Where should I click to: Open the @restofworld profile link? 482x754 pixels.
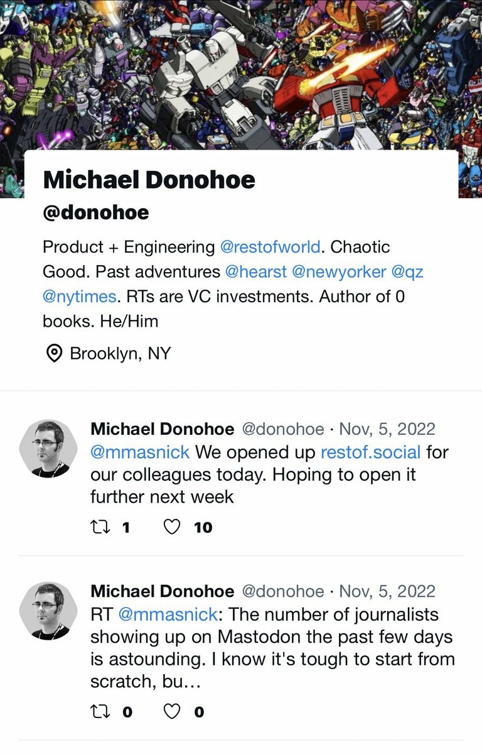click(x=270, y=247)
